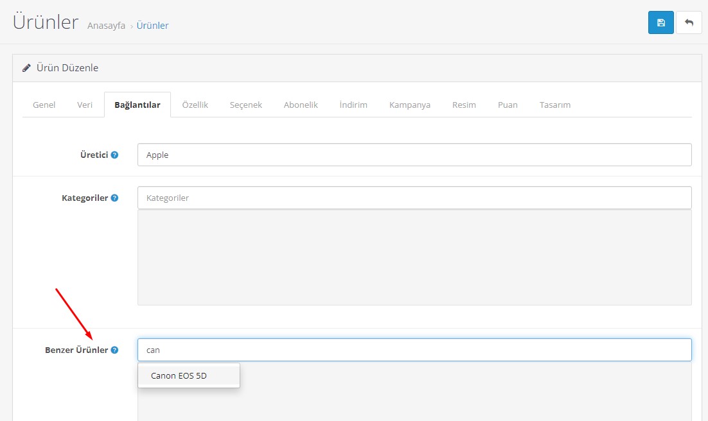The width and height of the screenshot is (708, 421).
Task: Switch to the Abonelik tab
Action: [301, 105]
